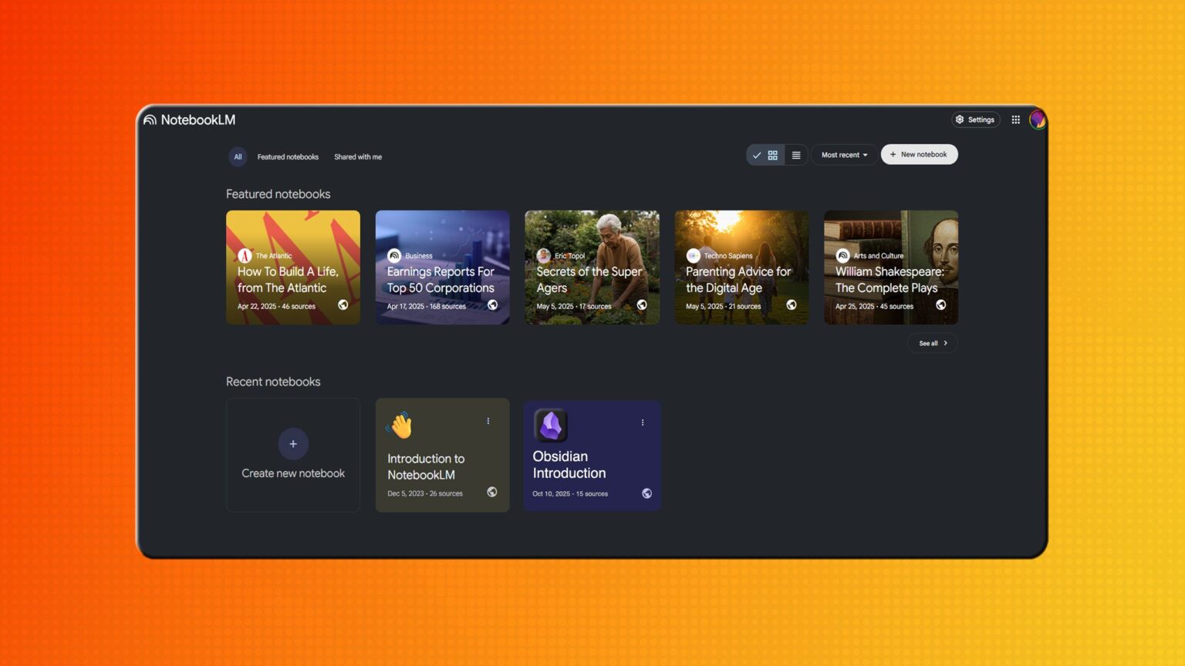Open Parenting Advice for the Digital Age
Viewport: 1185px width, 666px height.
pyautogui.click(x=741, y=267)
